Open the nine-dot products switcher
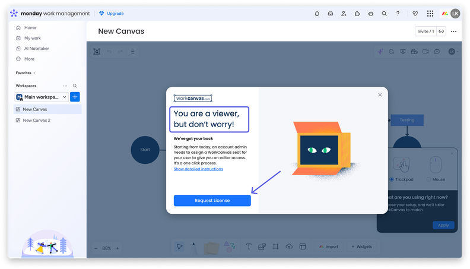This screenshot has height=269, width=470. (430, 14)
